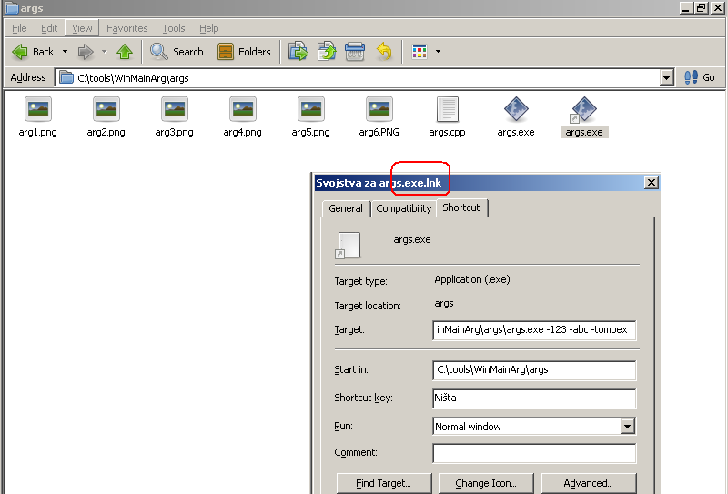
Task: Select the arg4.png file
Action: tap(242, 117)
